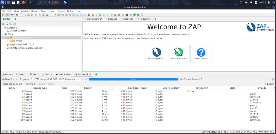This screenshot has width=276, height=134.
Task: Collapse the Sites tree node
Action: 2,34
